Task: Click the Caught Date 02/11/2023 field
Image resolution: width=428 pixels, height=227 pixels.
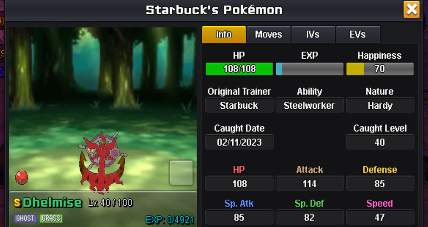Action: pos(239,142)
